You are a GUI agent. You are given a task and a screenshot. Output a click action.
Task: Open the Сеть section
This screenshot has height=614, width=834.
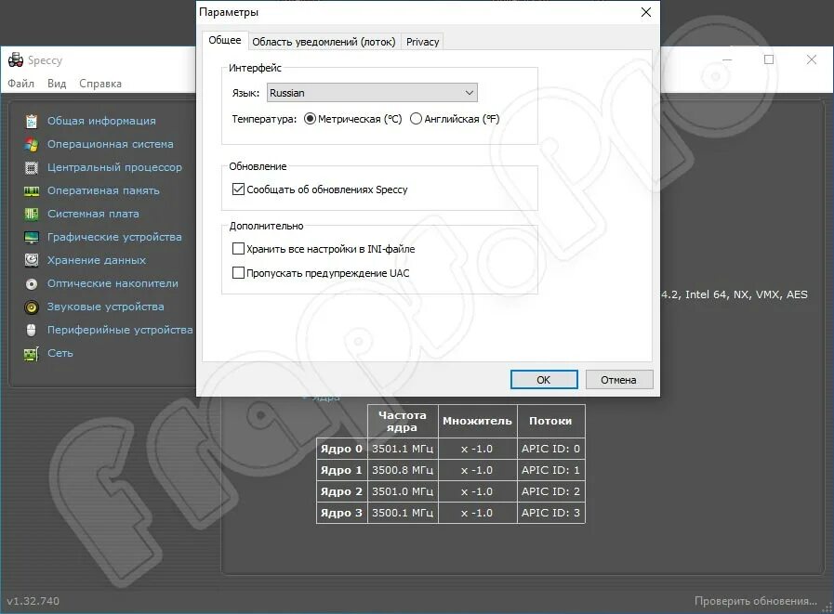[60, 353]
